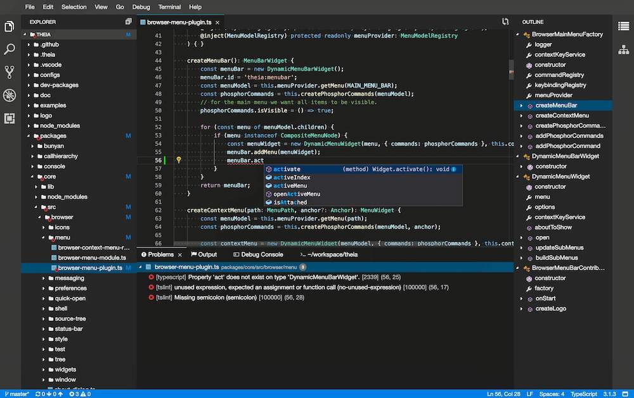Open the File menu
The height and width of the screenshot is (398, 634).
(30, 7)
